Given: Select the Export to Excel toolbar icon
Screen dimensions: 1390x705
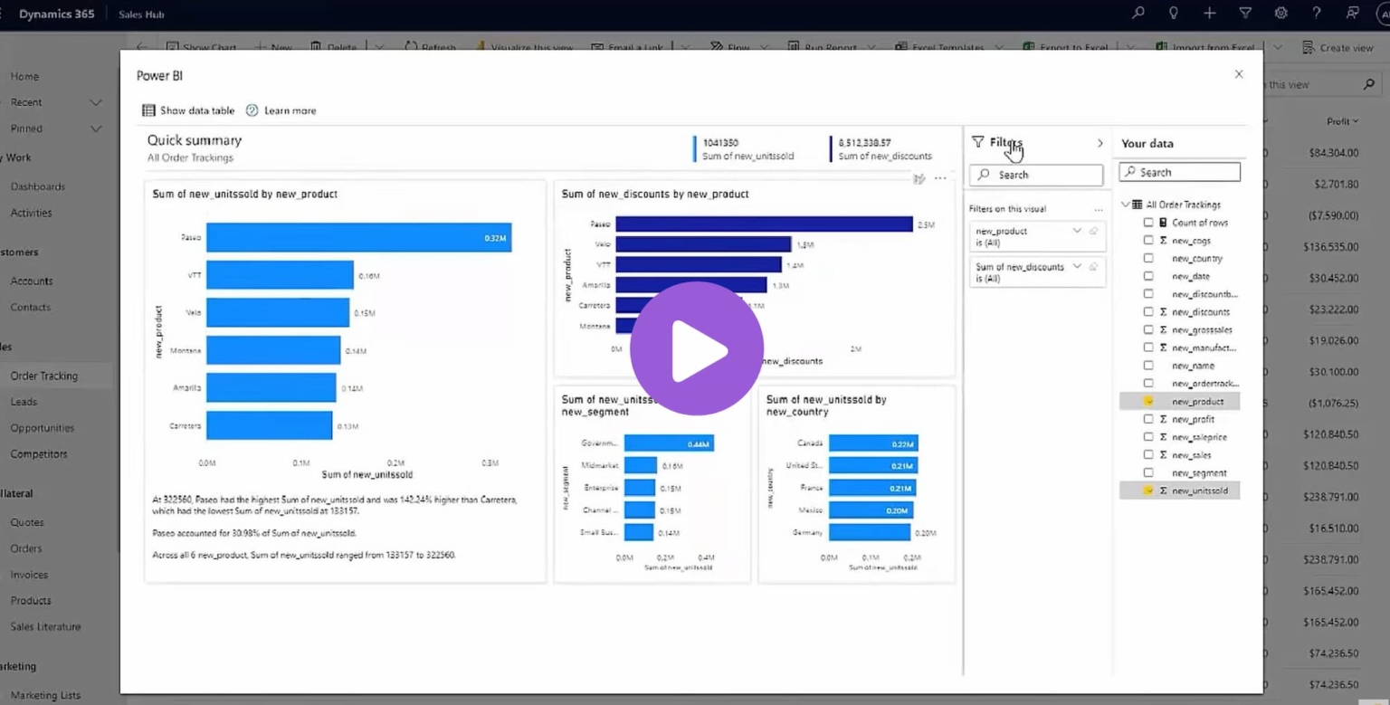Looking at the screenshot, I should pyautogui.click(x=1027, y=47).
